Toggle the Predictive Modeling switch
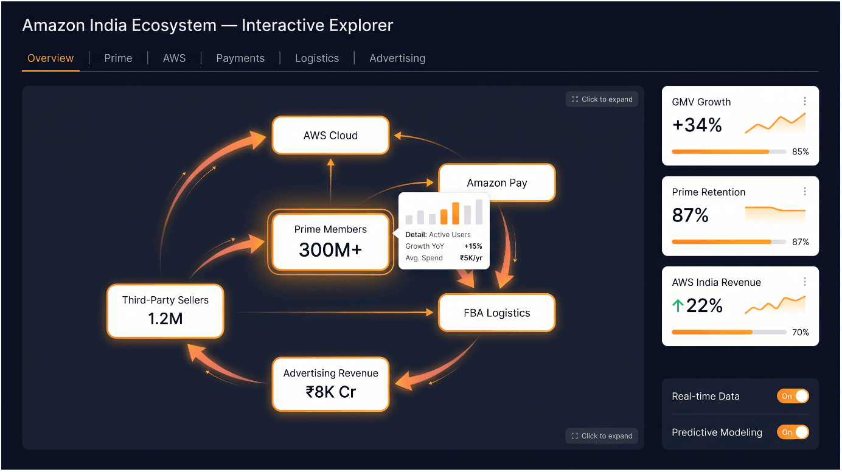This screenshot has height=472, width=842. [793, 432]
